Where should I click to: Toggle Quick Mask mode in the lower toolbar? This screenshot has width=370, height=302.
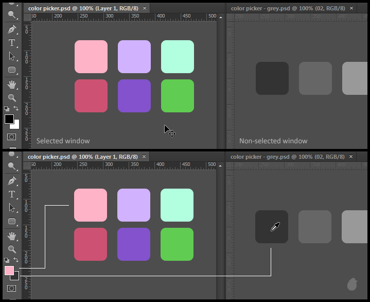tap(11, 288)
